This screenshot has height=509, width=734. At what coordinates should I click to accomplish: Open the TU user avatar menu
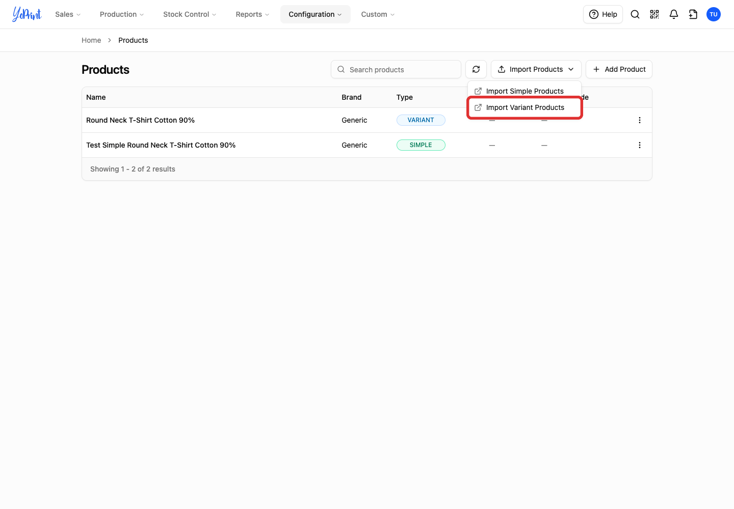(x=714, y=14)
